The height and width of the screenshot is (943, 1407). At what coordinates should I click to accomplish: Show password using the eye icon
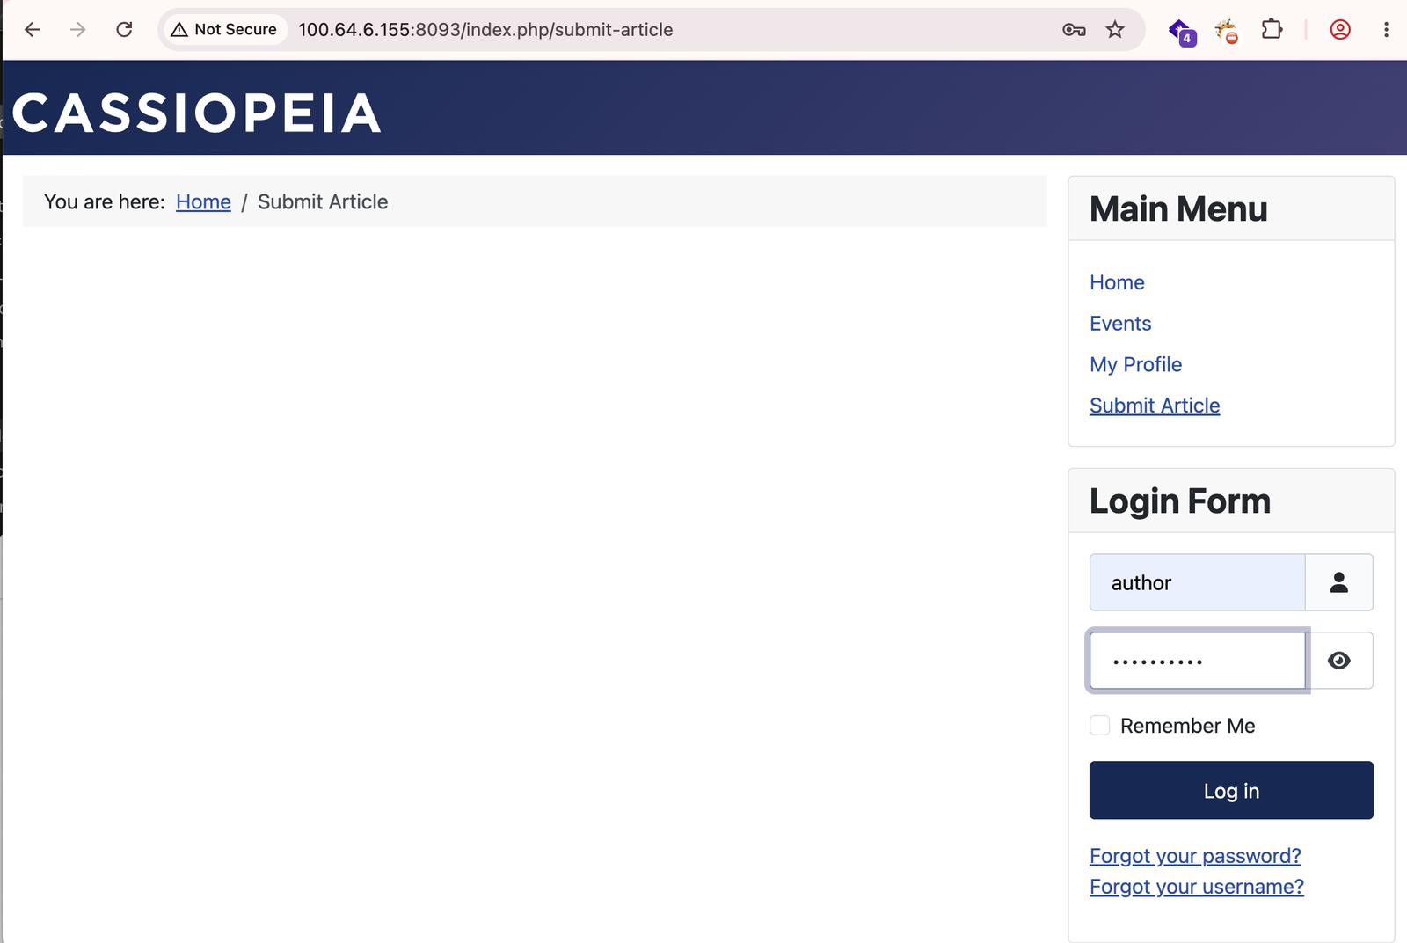[1338, 661]
